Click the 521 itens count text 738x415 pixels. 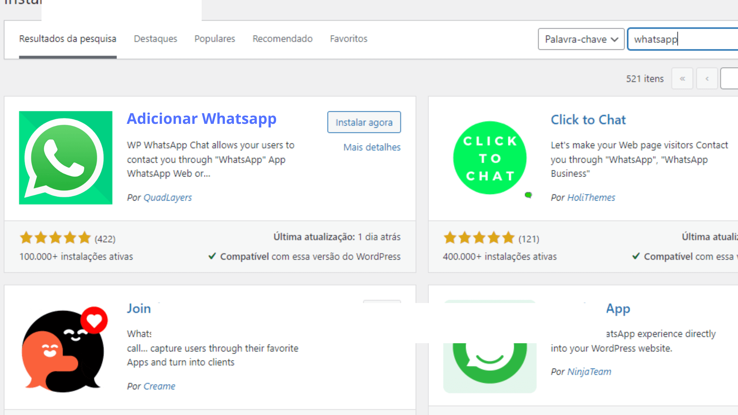coord(645,79)
